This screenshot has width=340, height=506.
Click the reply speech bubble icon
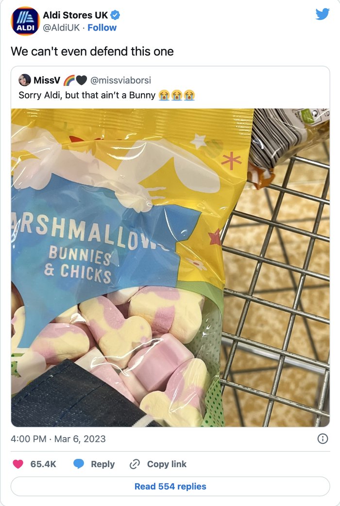pos(79,464)
